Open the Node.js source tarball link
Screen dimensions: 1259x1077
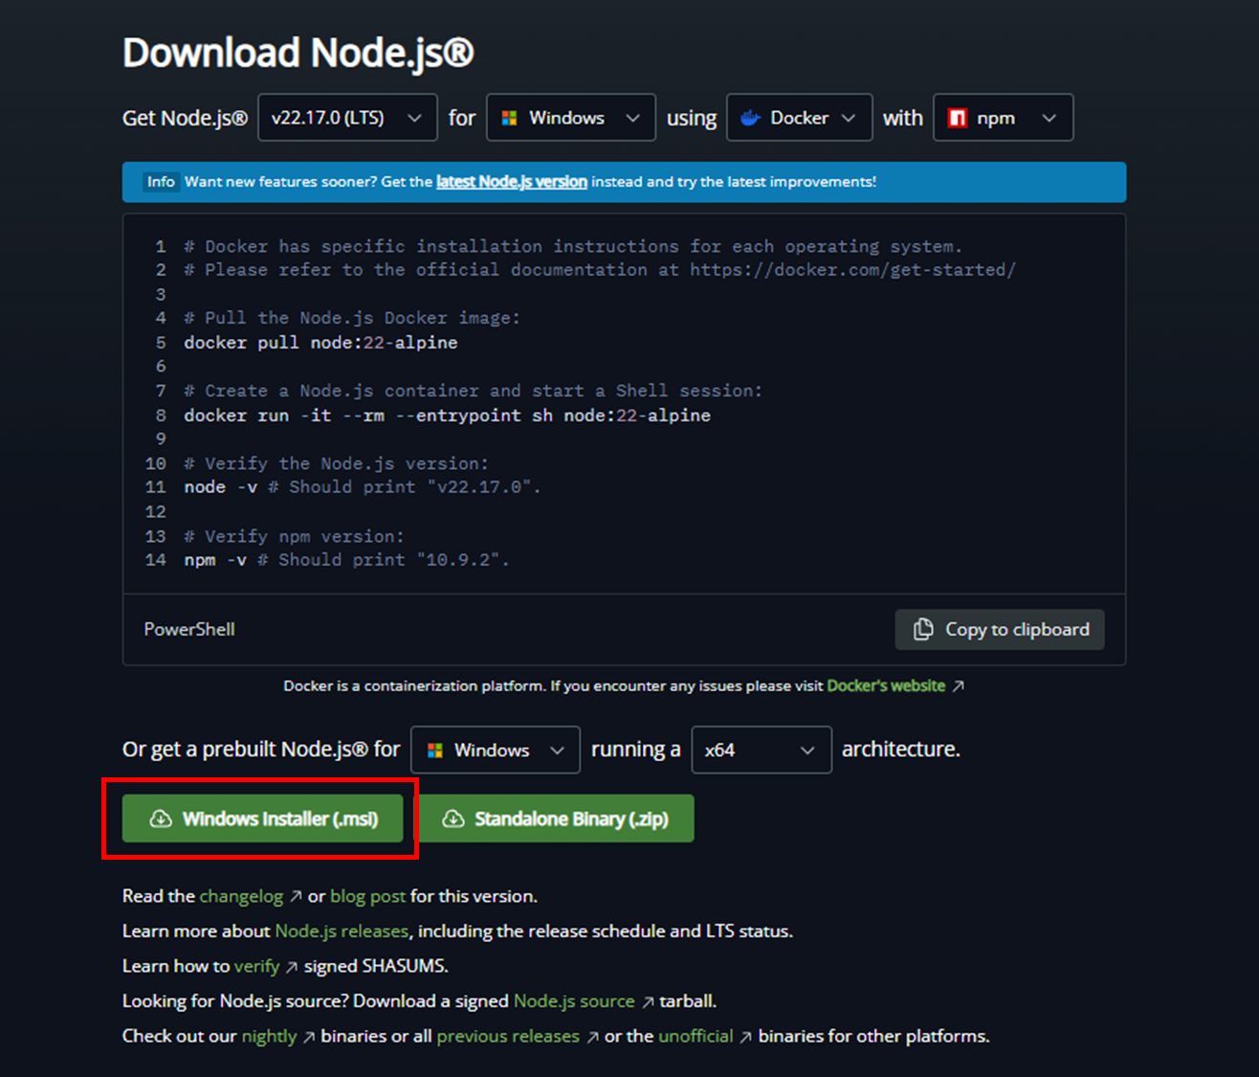click(x=574, y=1000)
